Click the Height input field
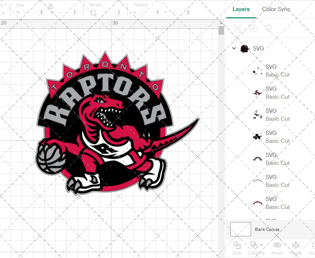The height and width of the screenshot is (258, 315). click(64, 13)
